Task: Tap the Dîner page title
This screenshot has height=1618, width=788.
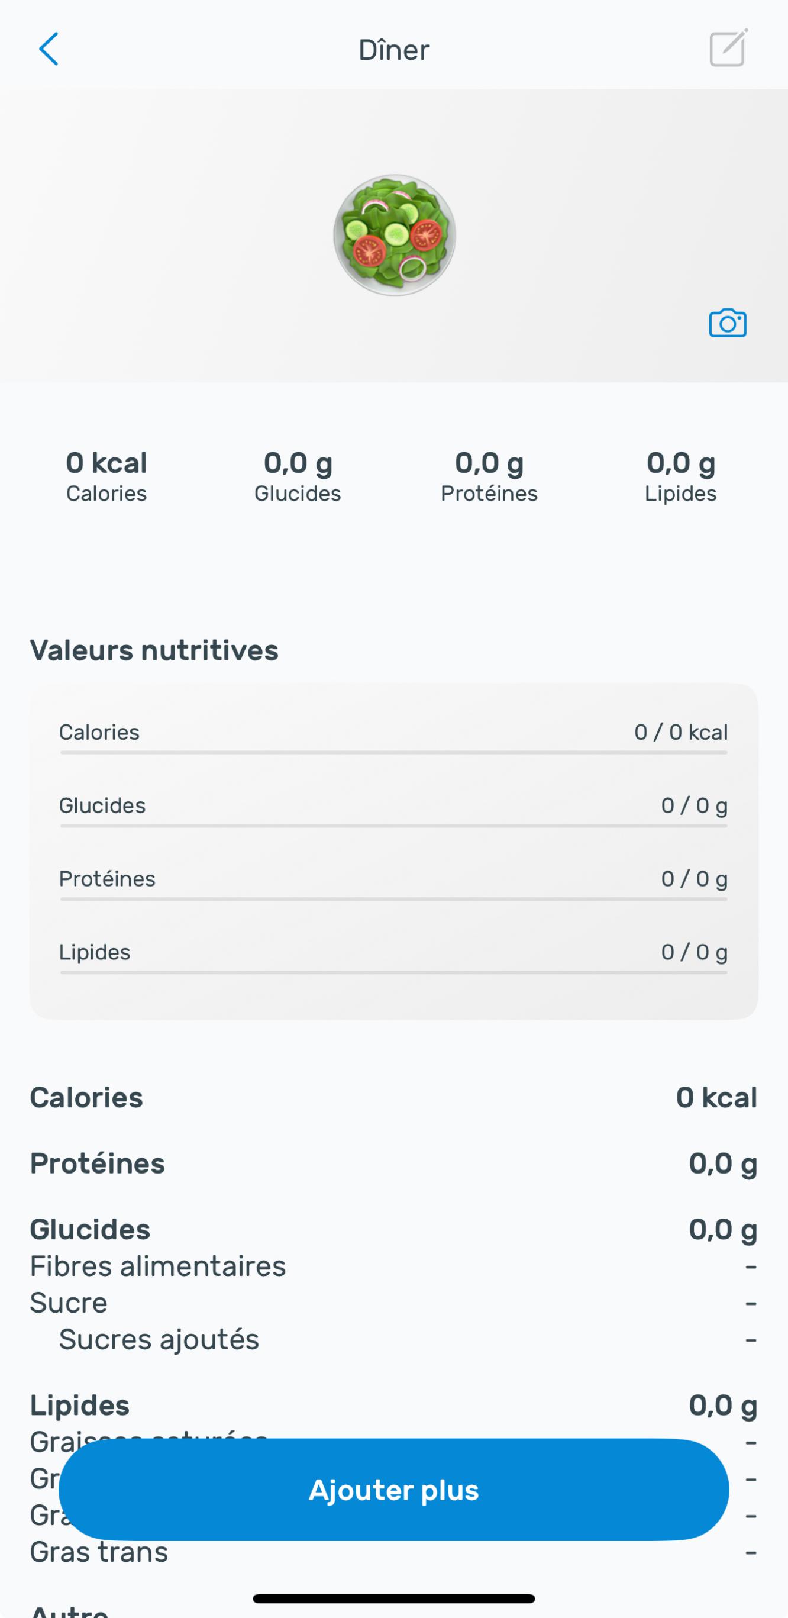Action: coord(393,50)
